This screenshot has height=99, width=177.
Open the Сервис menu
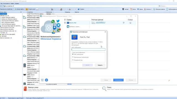pyautogui.click(x=12, y=4)
